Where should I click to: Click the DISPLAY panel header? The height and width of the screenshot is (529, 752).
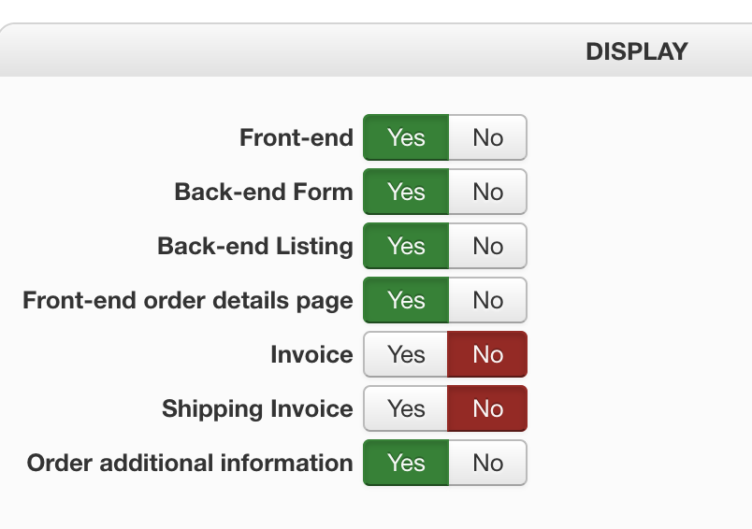tap(636, 51)
